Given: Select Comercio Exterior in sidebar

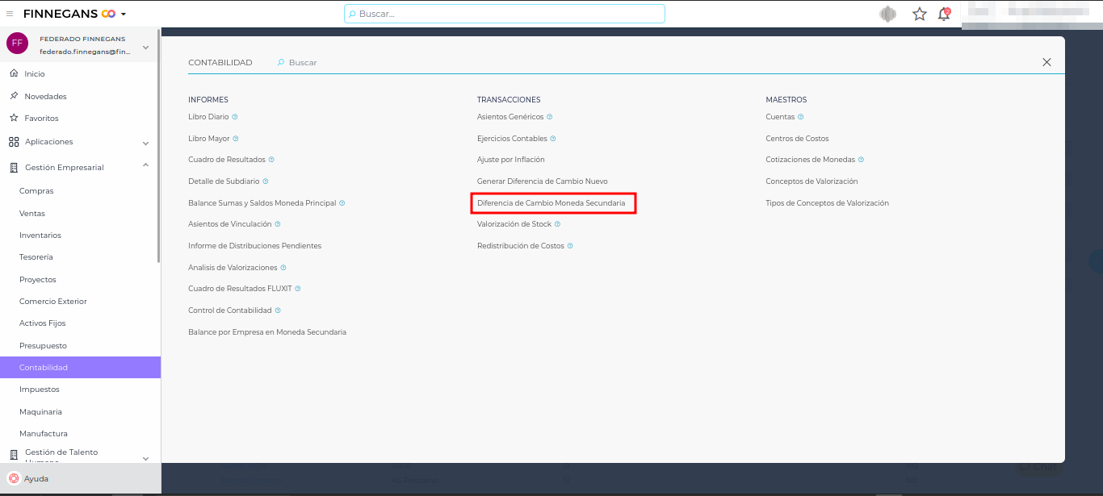Looking at the screenshot, I should coord(53,302).
